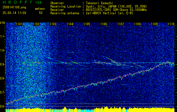Click the 1.0 frequency axis label
This screenshot has height=112, width=177.
[x=3, y=50]
